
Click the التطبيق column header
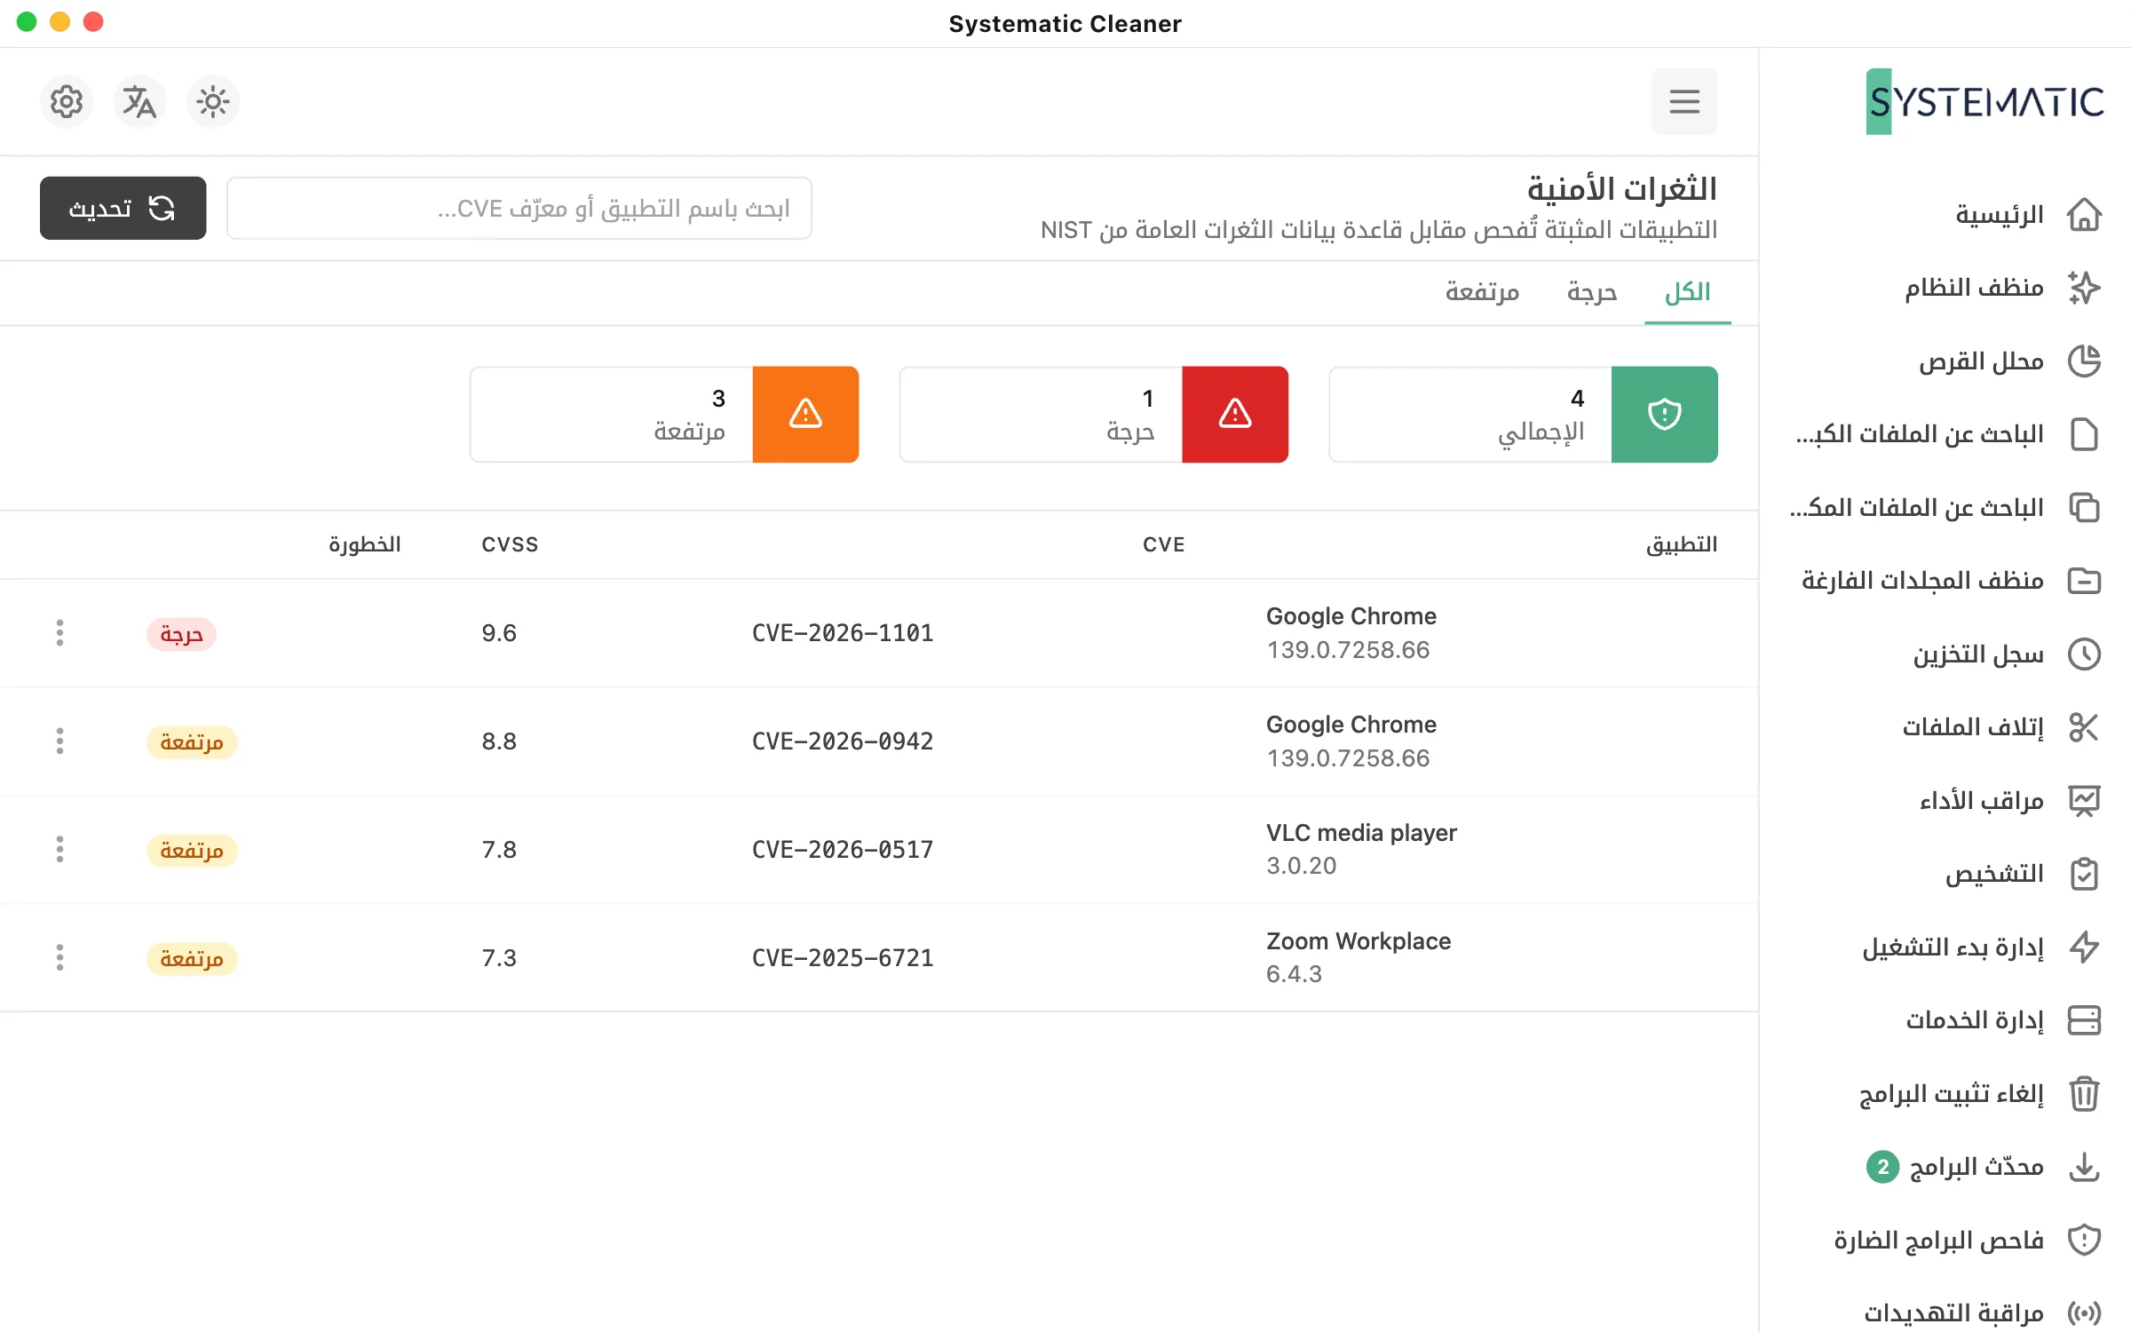coord(1681,544)
